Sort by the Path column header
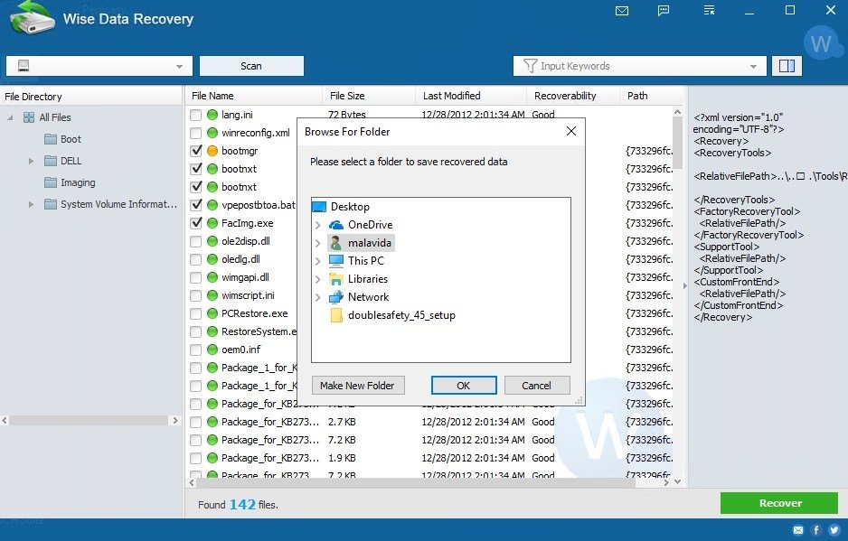This screenshot has height=541, width=848. pos(651,96)
